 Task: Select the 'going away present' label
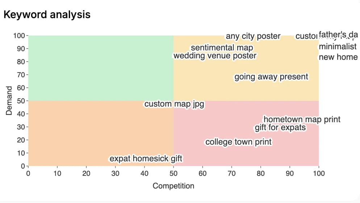(x=271, y=77)
